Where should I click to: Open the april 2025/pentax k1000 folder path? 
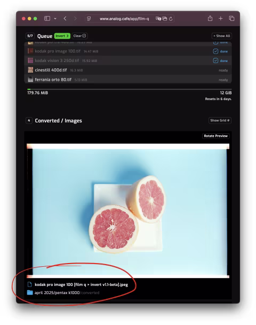(57, 293)
